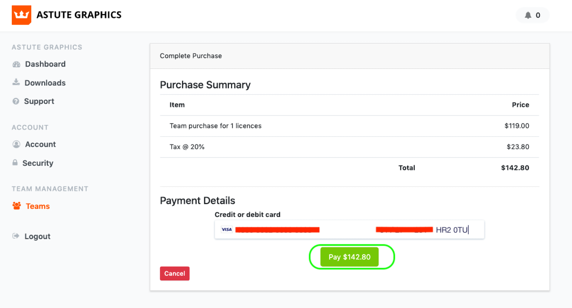Screen dimensions: 572x308
Task: Click the Dashboard gauge icon in sidebar
Action: point(17,64)
